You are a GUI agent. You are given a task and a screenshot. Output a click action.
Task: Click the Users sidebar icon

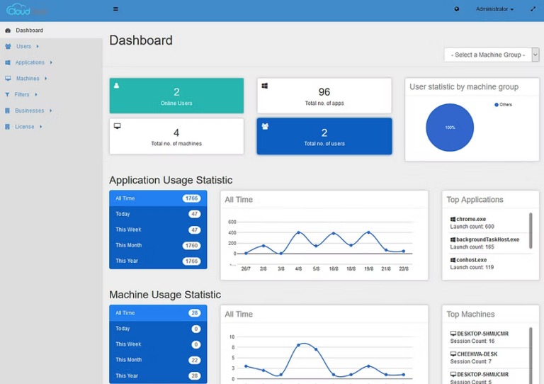pyautogui.click(x=8, y=47)
